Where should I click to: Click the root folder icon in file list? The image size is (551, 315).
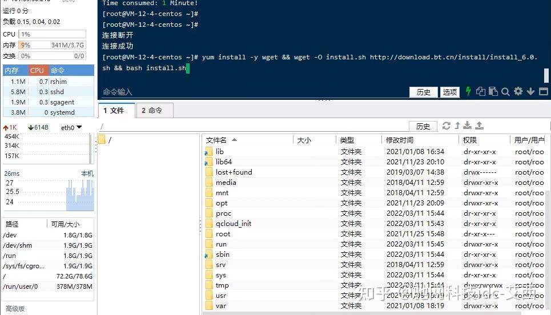[209, 234]
